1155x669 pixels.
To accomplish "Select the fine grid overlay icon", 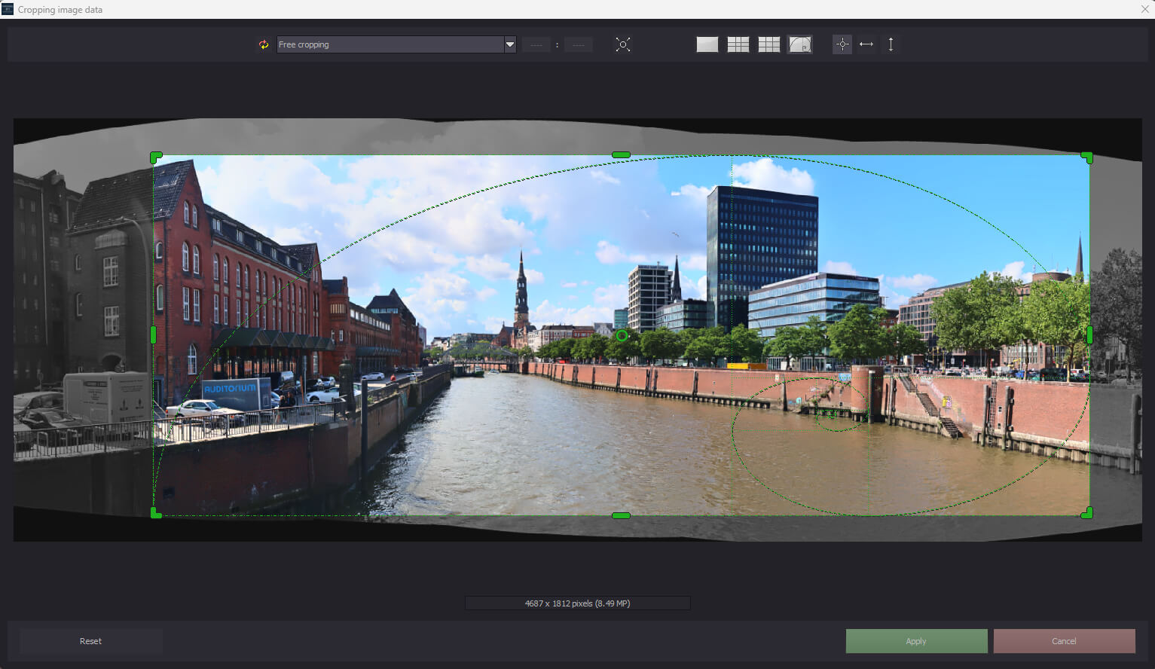I will tap(768, 44).
